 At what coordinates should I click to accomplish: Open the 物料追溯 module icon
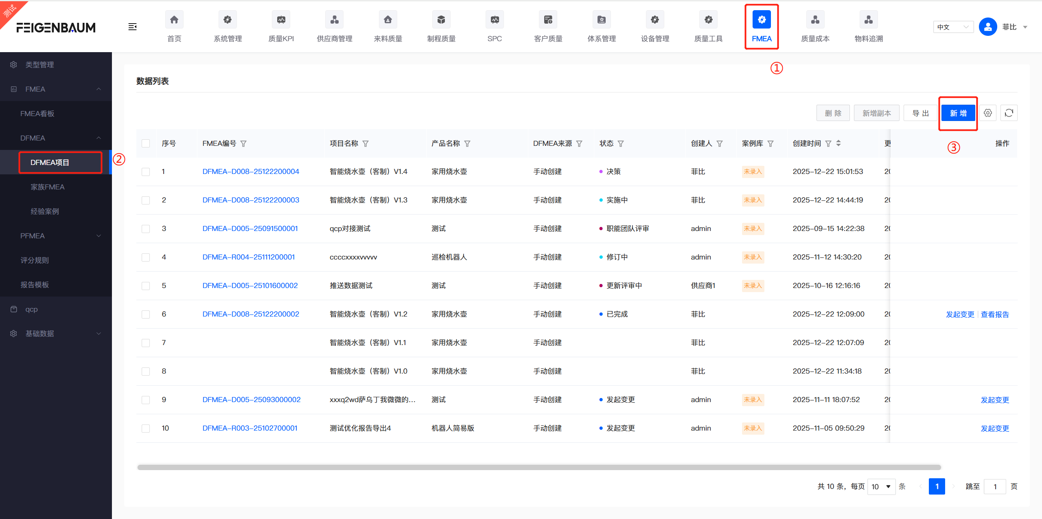pos(868,20)
